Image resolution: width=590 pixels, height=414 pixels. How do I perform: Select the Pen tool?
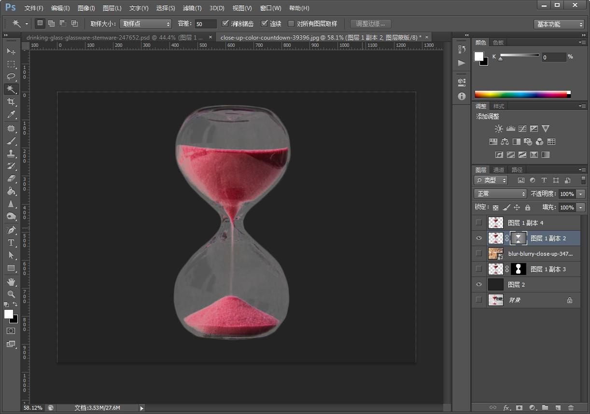[x=11, y=230]
